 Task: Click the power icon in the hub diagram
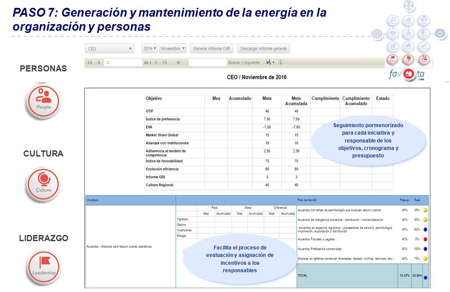tap(440, 34)
